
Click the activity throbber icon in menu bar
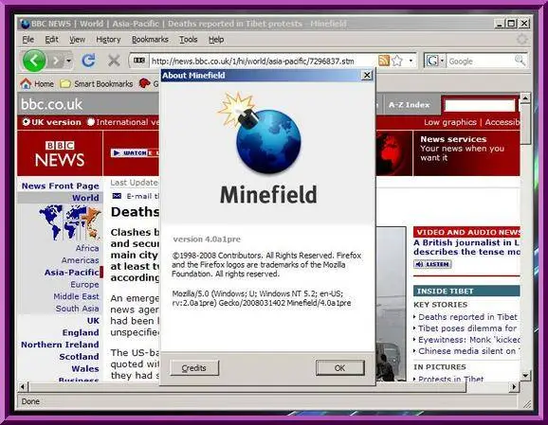[x=521, y=39]
